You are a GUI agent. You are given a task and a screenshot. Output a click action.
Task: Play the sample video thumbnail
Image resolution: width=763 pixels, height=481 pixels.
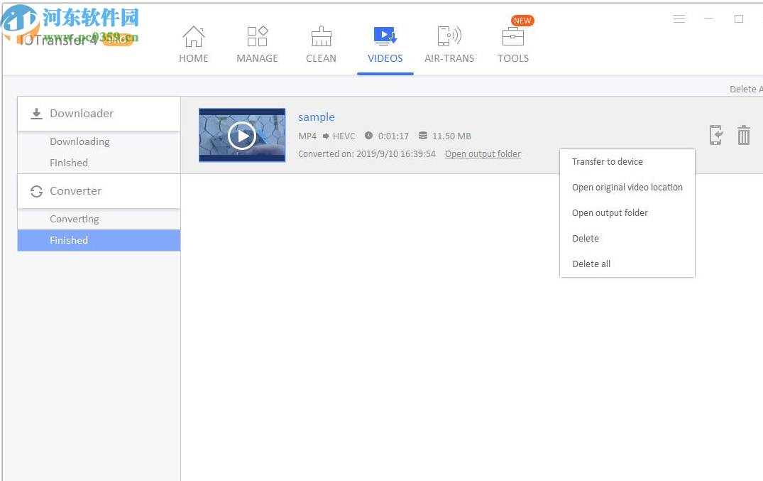(242, 135)
